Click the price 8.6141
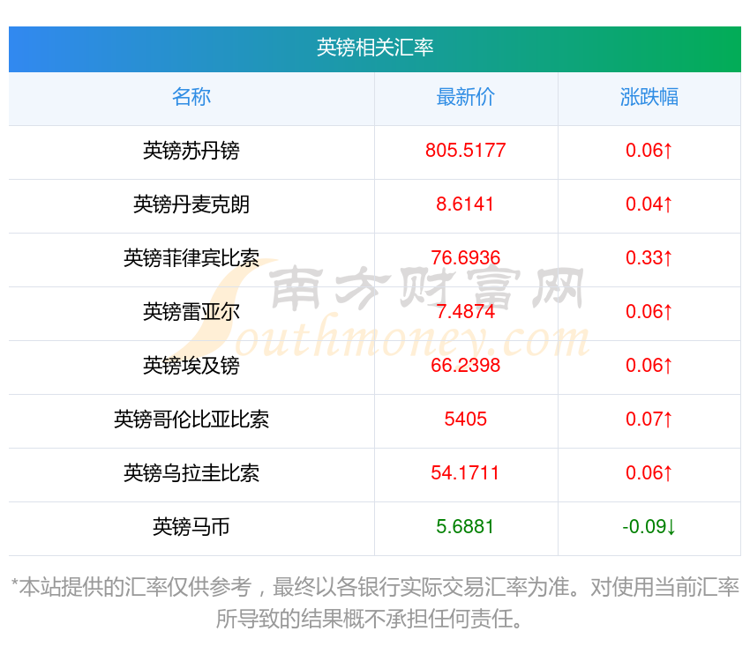The height and width of the screenshot is (646, 750). (465, 204)
